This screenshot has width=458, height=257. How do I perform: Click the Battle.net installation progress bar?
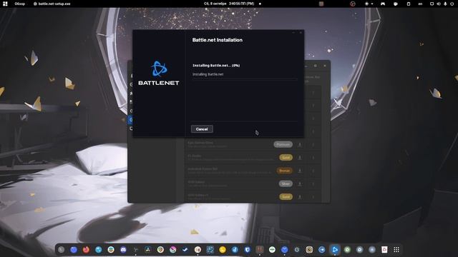[245, 79]
